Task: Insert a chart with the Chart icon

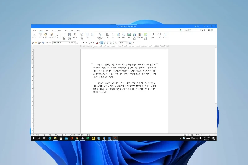Action: 118,34
